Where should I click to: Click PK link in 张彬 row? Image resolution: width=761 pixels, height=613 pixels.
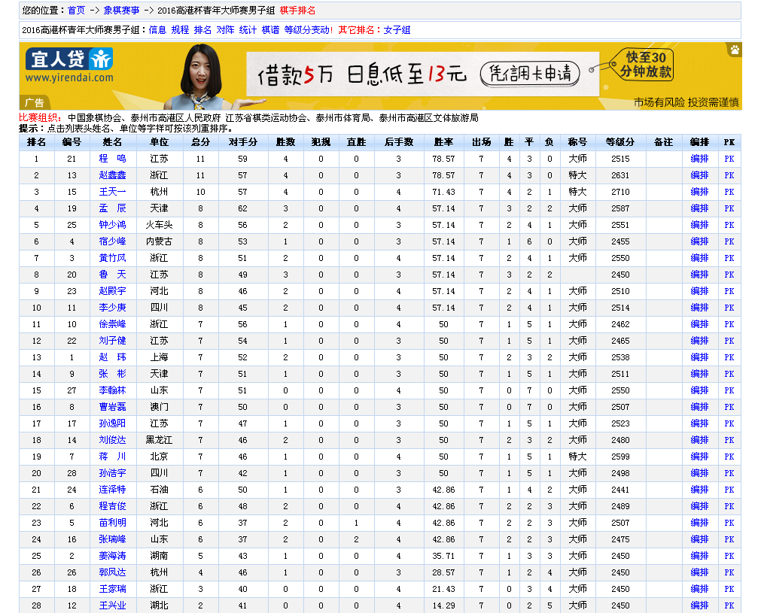[729, 374]
